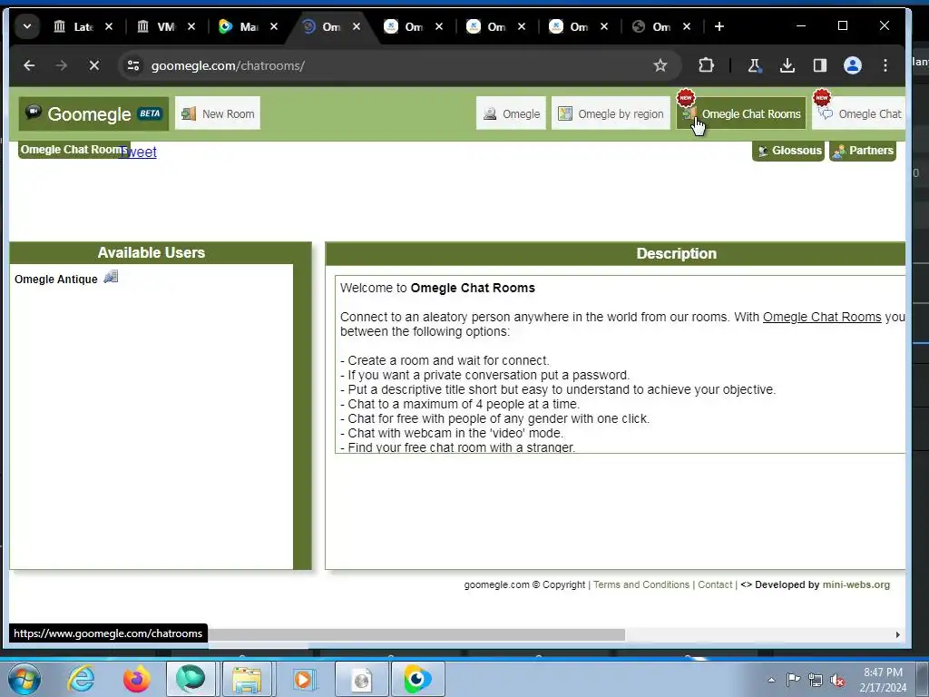Click the horizontal page scrollbar

tap(416, 634)
